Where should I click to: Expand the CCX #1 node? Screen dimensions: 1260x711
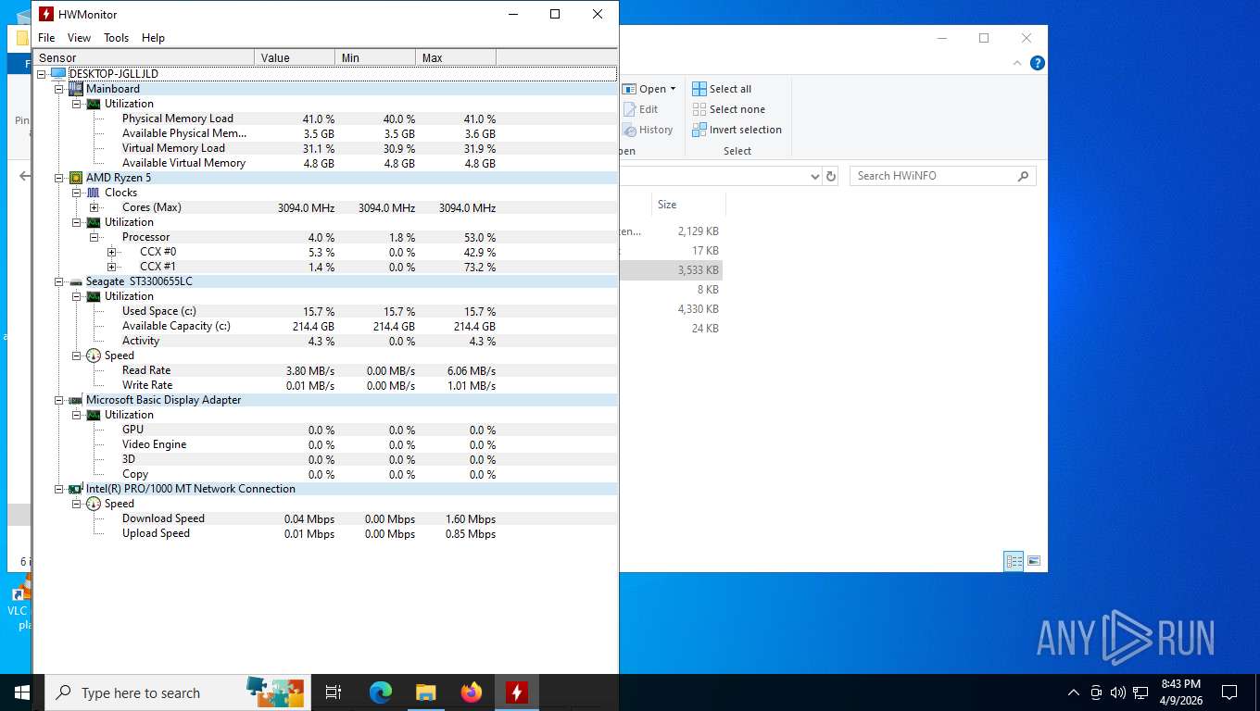pyautogui.click(x=111, y=267)
